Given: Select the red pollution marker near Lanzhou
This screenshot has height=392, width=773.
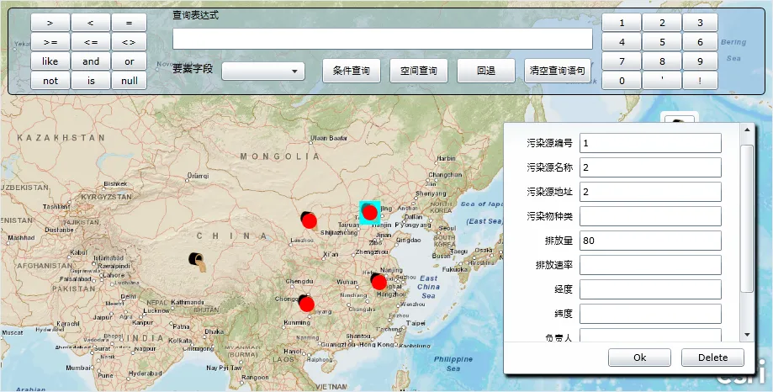Looking at the screenshot, I should 309,220.
